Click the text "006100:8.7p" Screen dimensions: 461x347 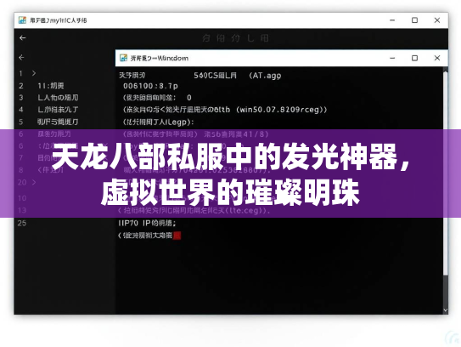[x=150, y=86]
